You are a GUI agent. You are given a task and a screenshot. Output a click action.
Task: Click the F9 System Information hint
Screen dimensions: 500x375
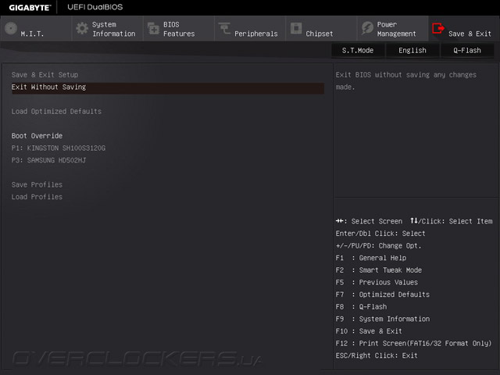(383, 319)
